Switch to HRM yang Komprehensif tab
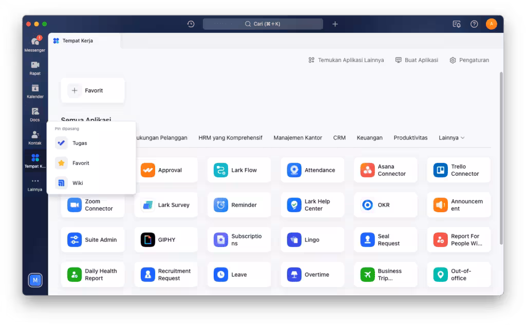This screenshot has height=325, width=526. tap(230, 138)
